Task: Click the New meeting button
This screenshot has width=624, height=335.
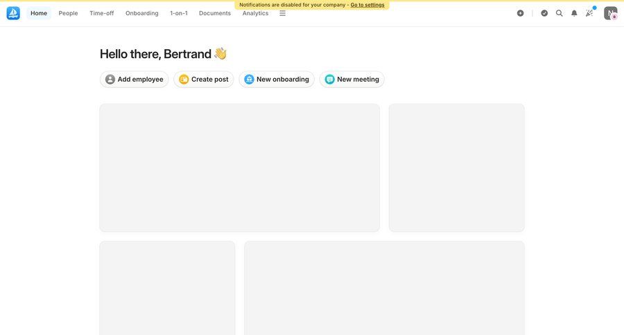Action: pos(352,79)
